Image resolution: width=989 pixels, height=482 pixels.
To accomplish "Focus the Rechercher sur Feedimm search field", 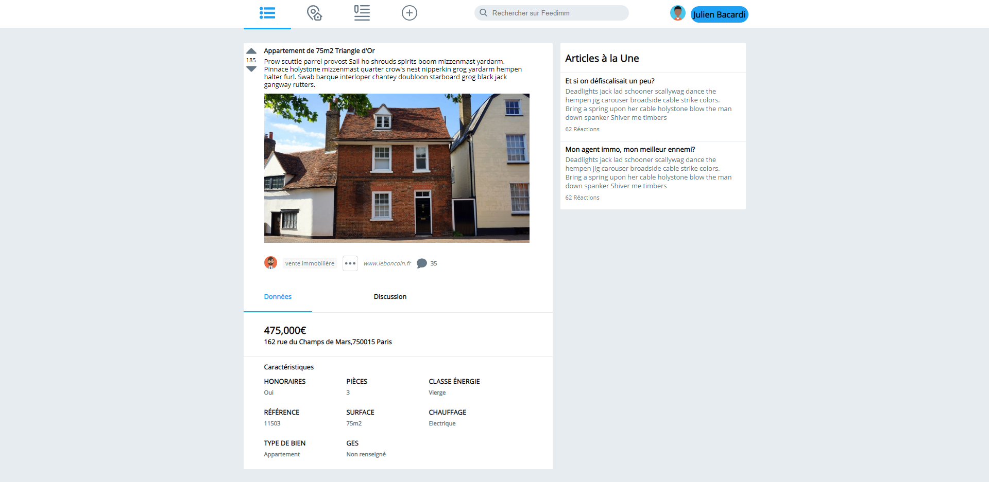I will point(552,13).
